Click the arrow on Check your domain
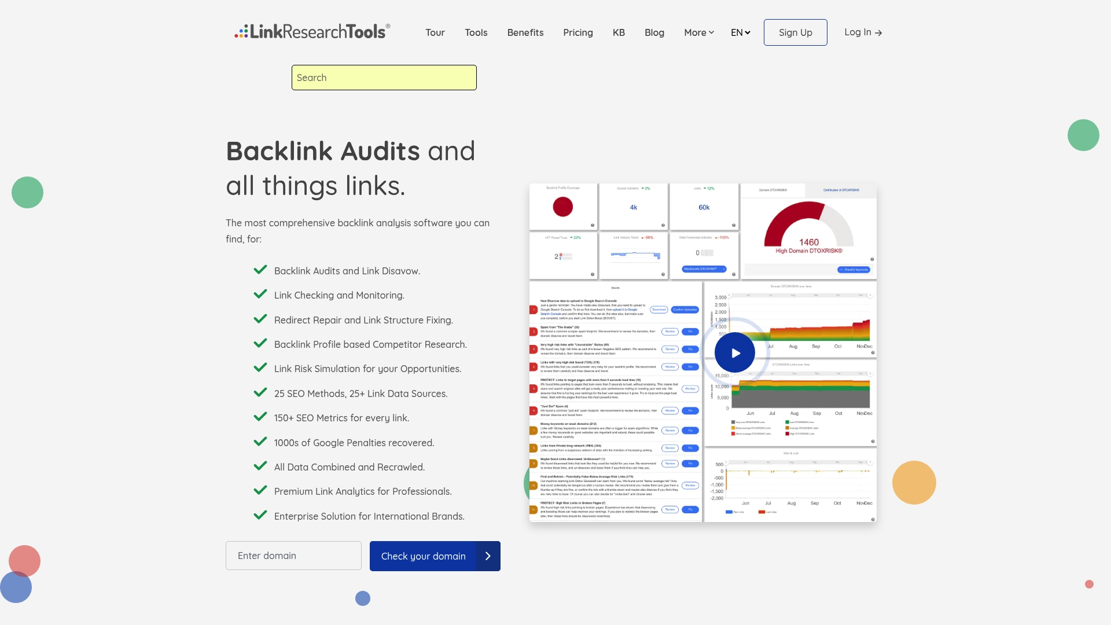 tap(488, 556)
